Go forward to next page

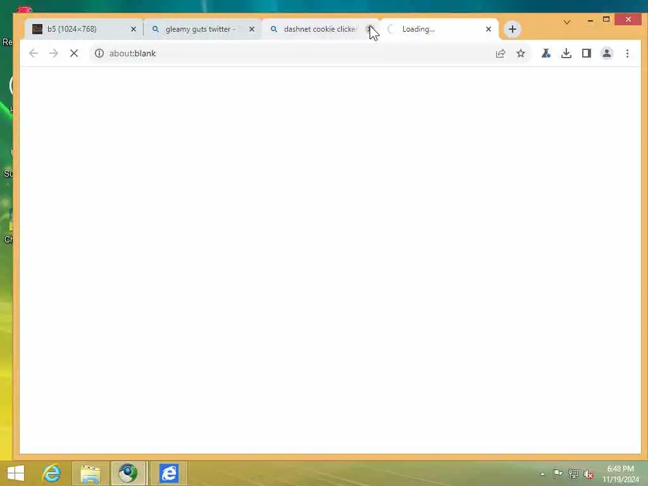click(x=54, y=53)
